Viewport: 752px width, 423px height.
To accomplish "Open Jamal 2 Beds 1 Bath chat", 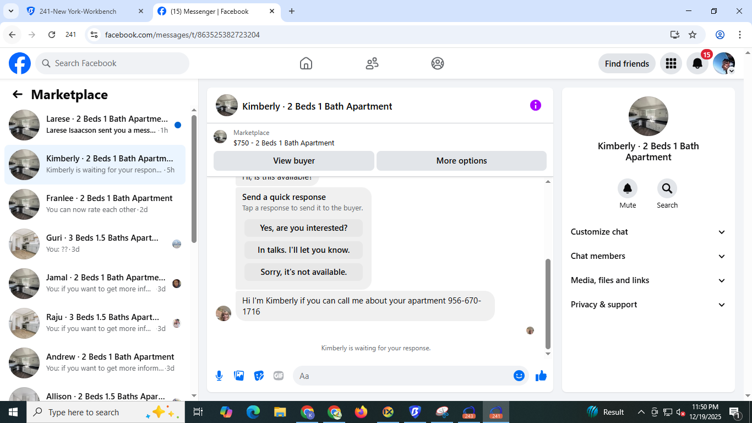I will [x=95, y=284].
